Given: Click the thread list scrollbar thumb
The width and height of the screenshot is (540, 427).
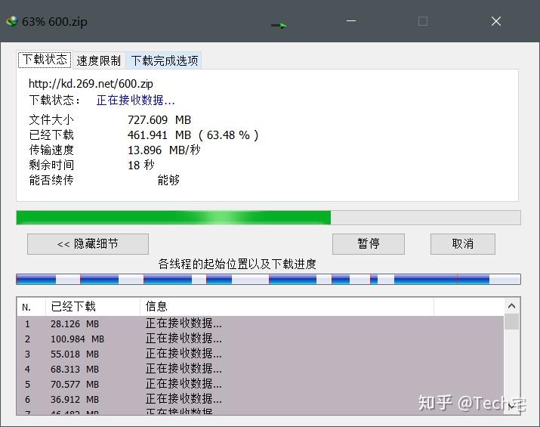Looking at the screenshot, I should coord(512,321).
